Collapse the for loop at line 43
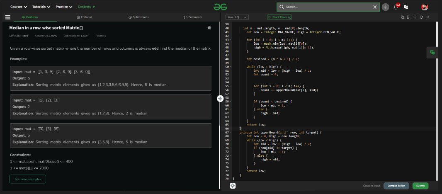 pyautogui.click(x=231, y=40)
